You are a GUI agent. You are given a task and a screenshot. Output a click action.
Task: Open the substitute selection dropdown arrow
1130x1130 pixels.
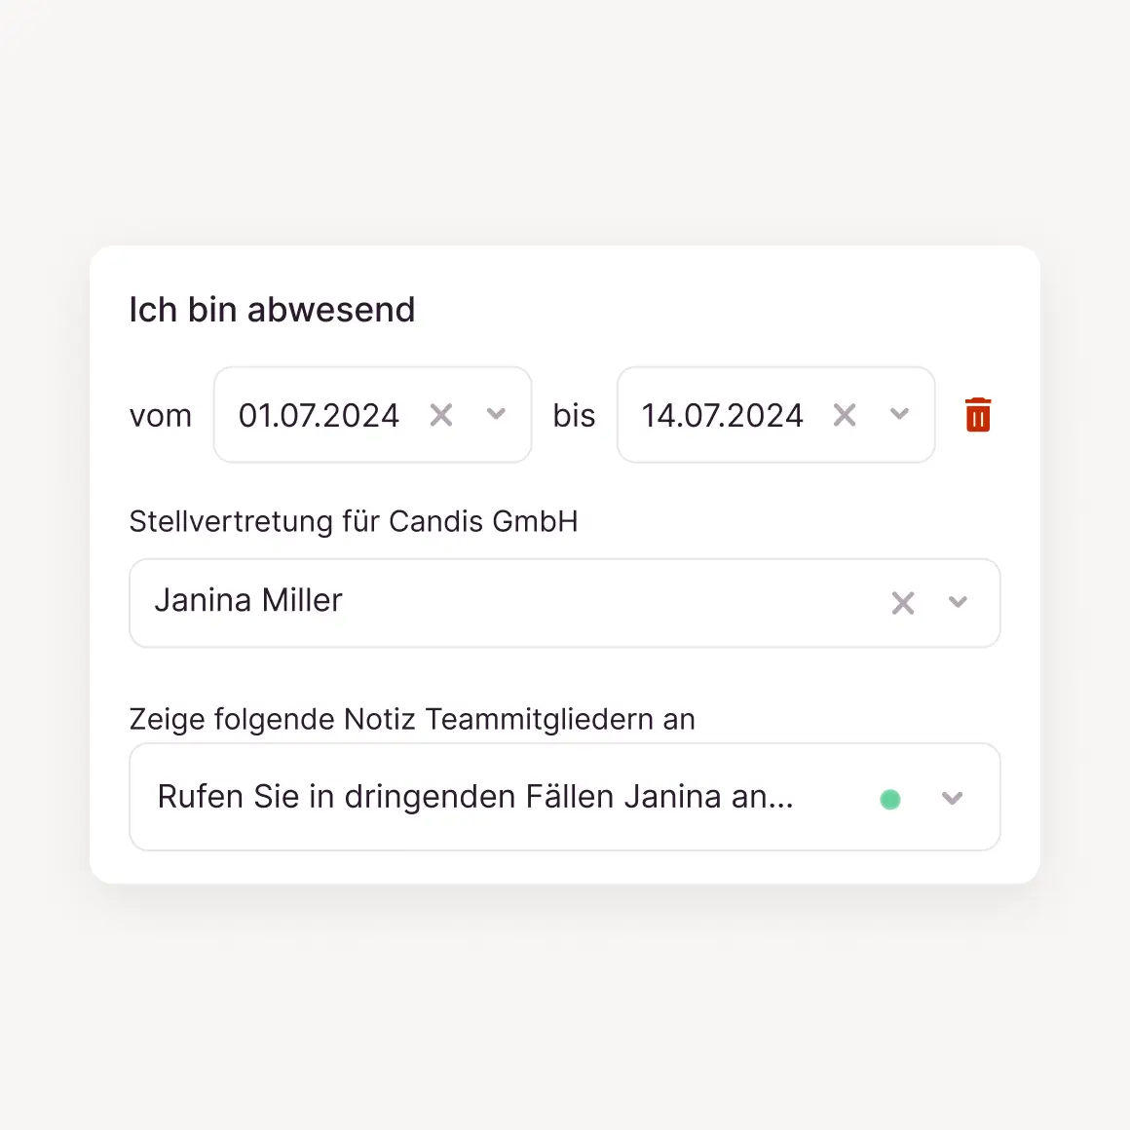[958, 603]
